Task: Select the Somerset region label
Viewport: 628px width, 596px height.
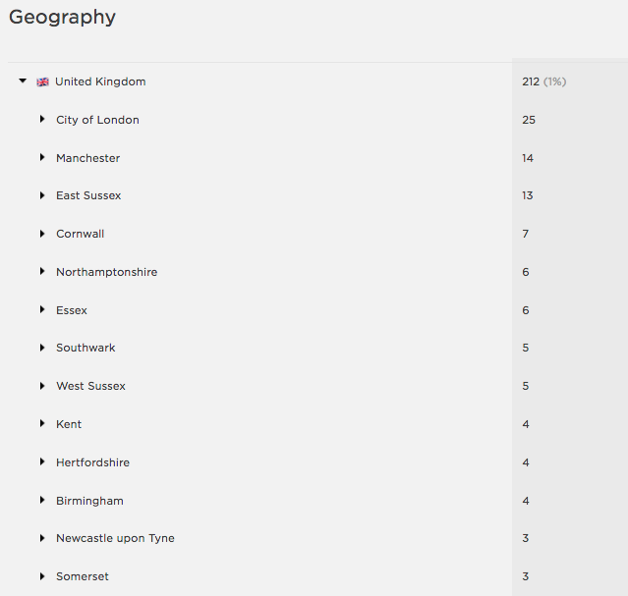Action: pos(83,576)
